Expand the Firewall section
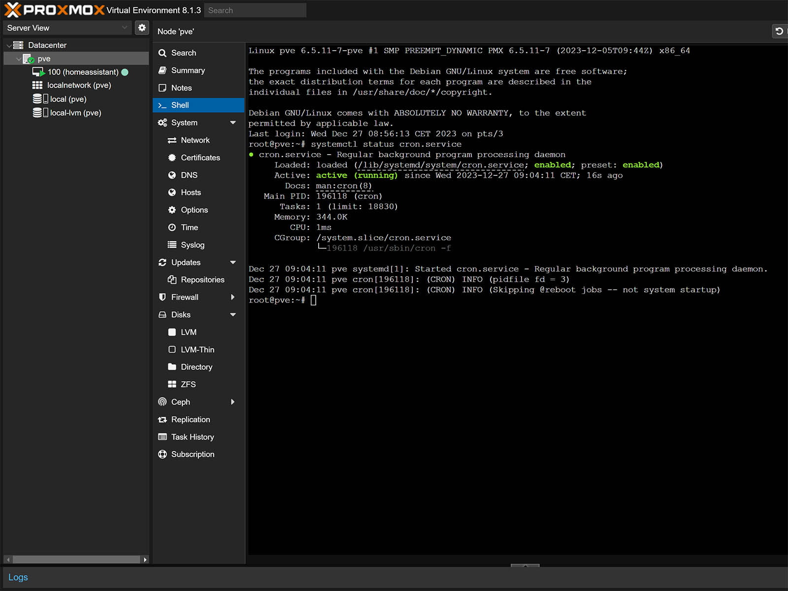 click(232, 297)
